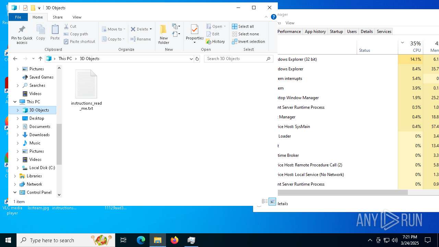Select Music in navigation pane
The width and height of the screenshot is (439, 247).
[35, 143]
